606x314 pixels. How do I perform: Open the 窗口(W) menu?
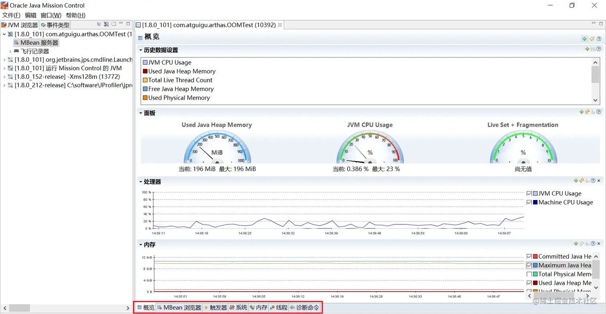(51, 15)
